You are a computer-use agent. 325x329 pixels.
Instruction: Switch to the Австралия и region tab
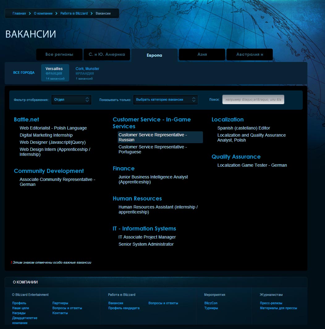(x=250, y=55)
